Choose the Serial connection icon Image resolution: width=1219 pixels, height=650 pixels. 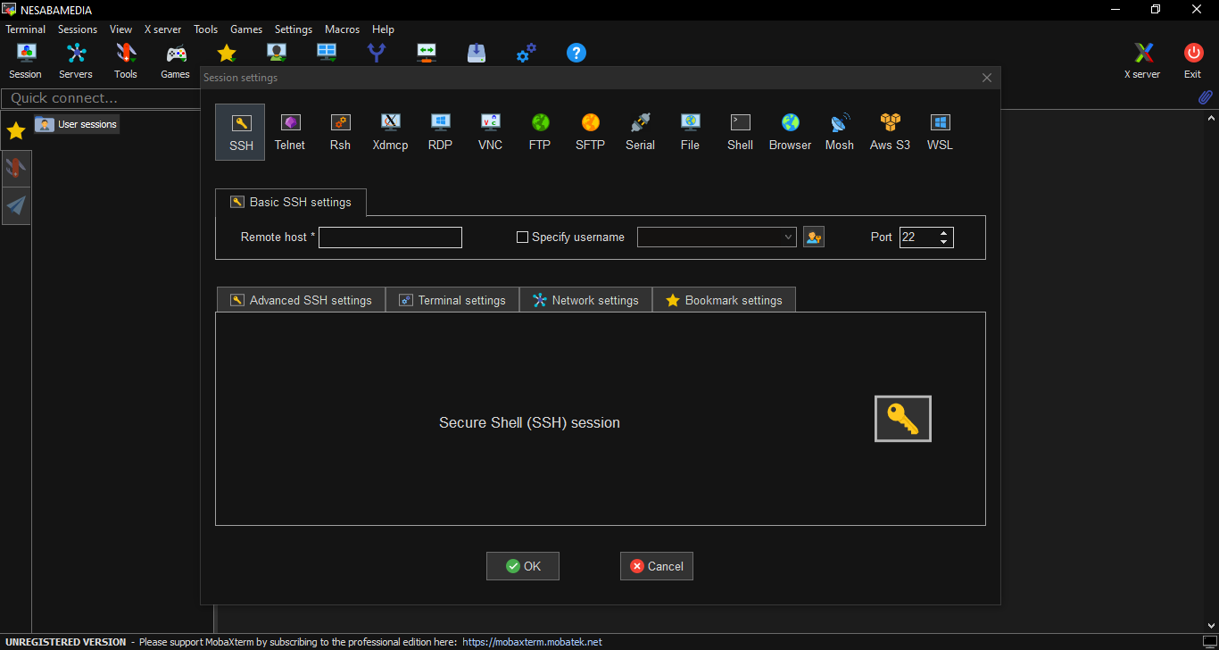coord(640,131)
